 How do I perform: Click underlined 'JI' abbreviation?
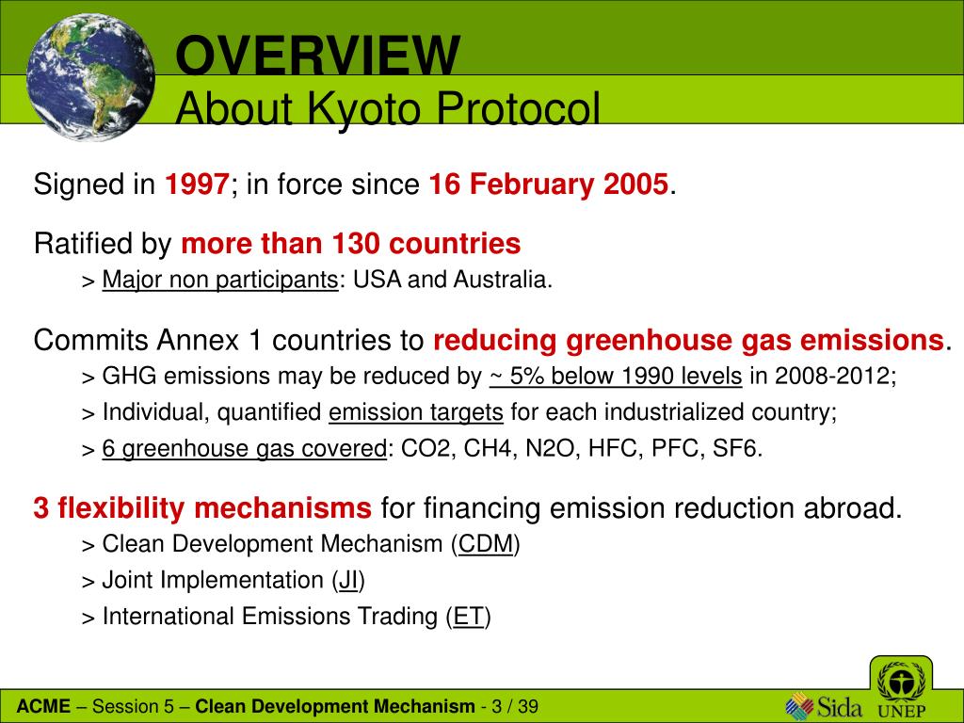tap(348, 580)
